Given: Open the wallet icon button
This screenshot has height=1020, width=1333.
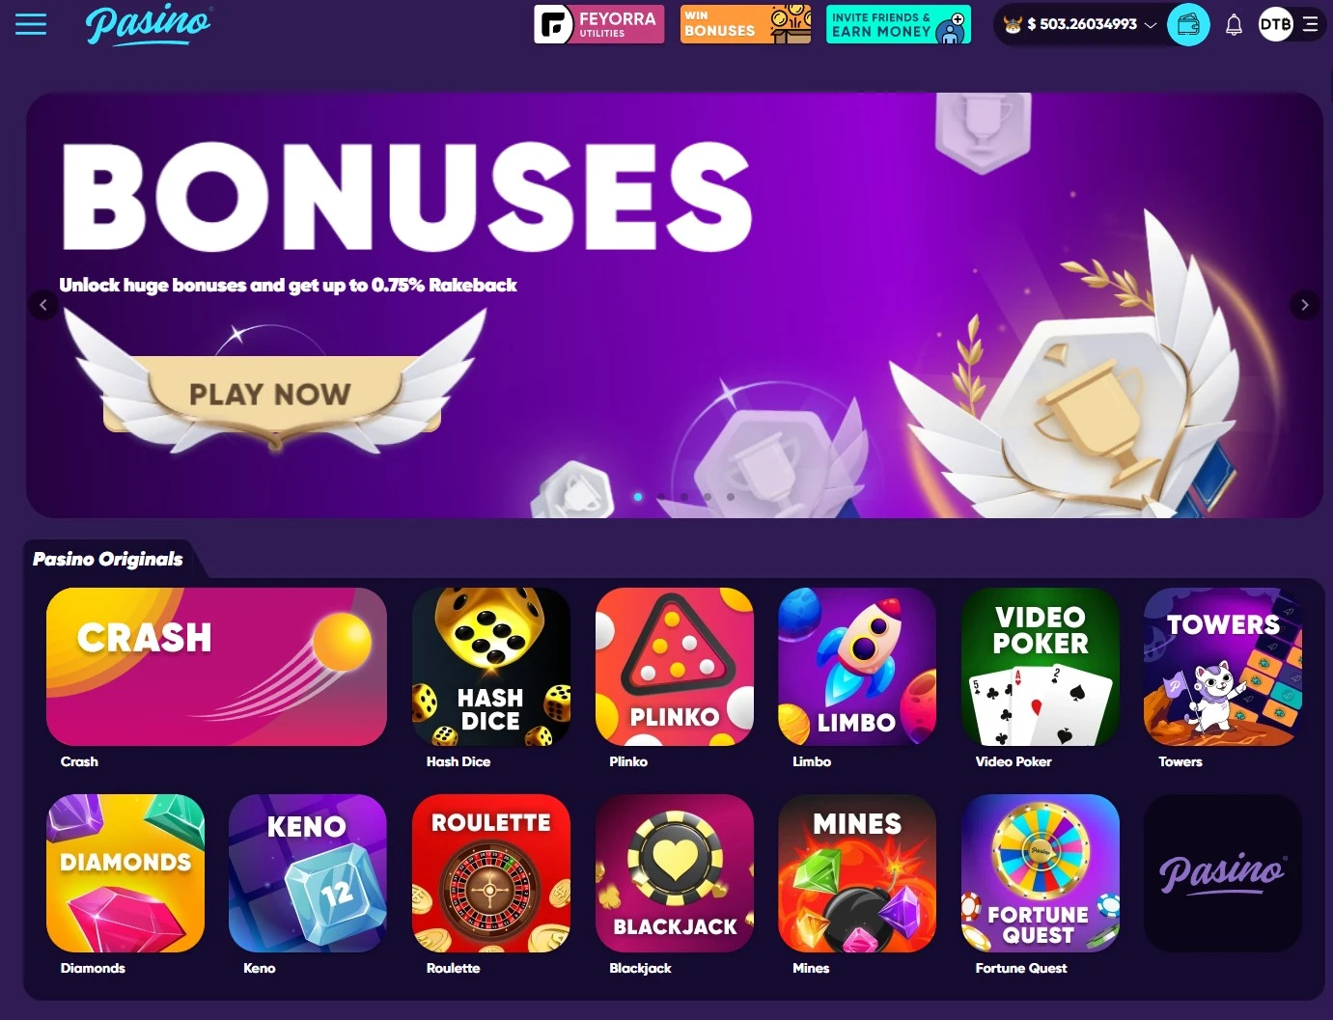Looking at the screenshot, I should point(1188,24).
